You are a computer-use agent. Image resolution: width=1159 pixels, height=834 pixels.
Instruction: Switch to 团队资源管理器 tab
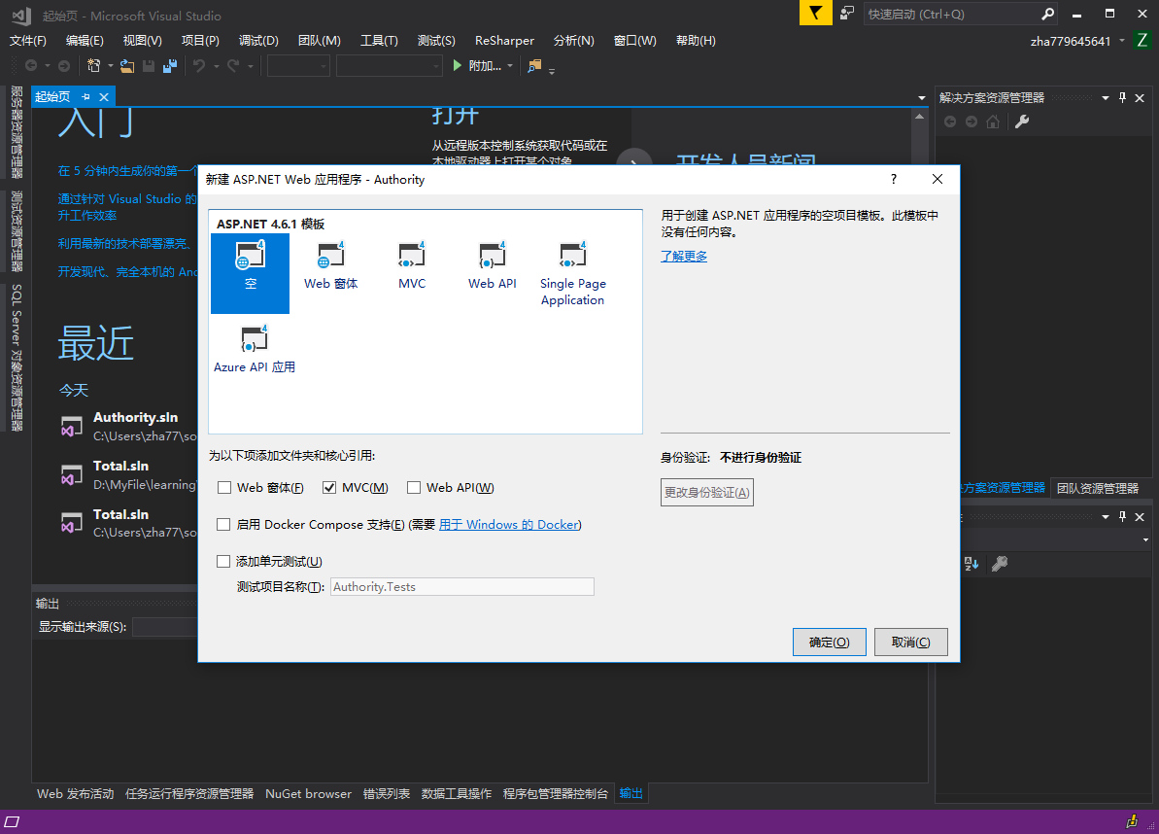1098,488
